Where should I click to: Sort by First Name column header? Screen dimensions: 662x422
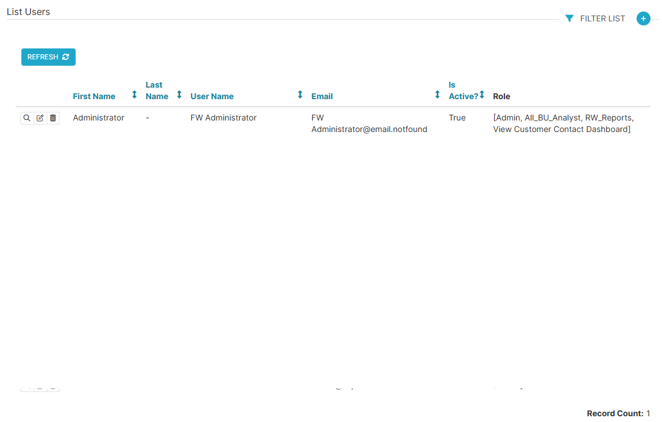point(94,96)
